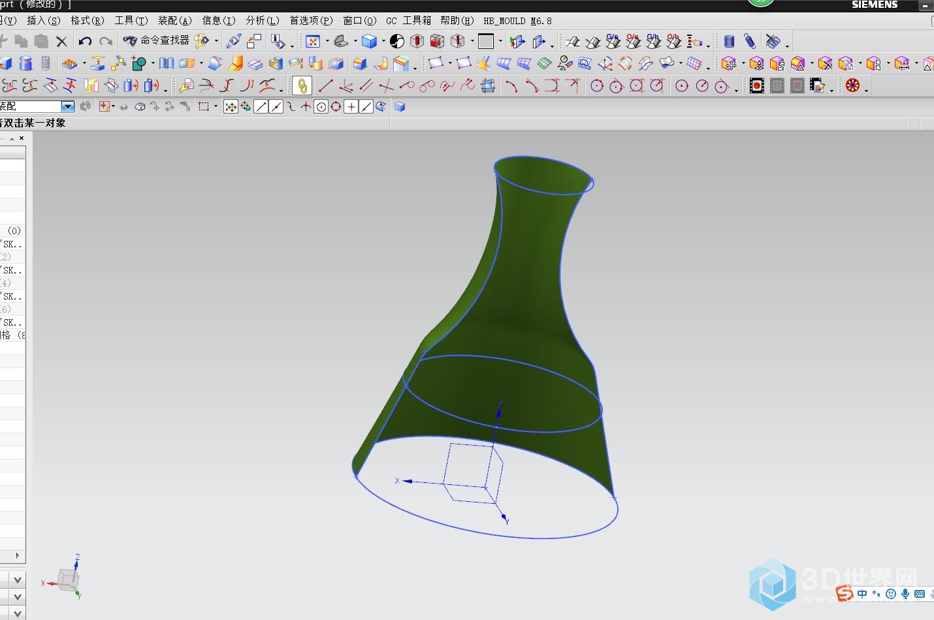Click the green mesh surface icon

click(x=545, y=63)
